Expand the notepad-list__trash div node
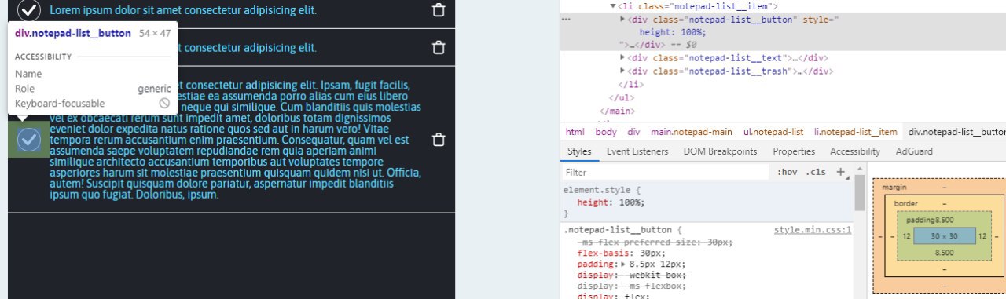Viewport: 1006px width, 299px height. [623, 71]
